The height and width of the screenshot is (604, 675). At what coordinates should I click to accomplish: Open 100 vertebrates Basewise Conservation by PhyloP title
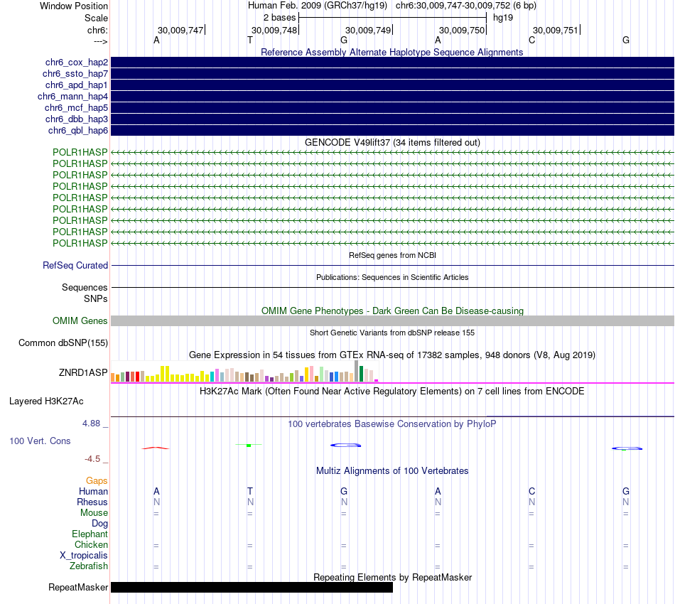click(392, 424)
